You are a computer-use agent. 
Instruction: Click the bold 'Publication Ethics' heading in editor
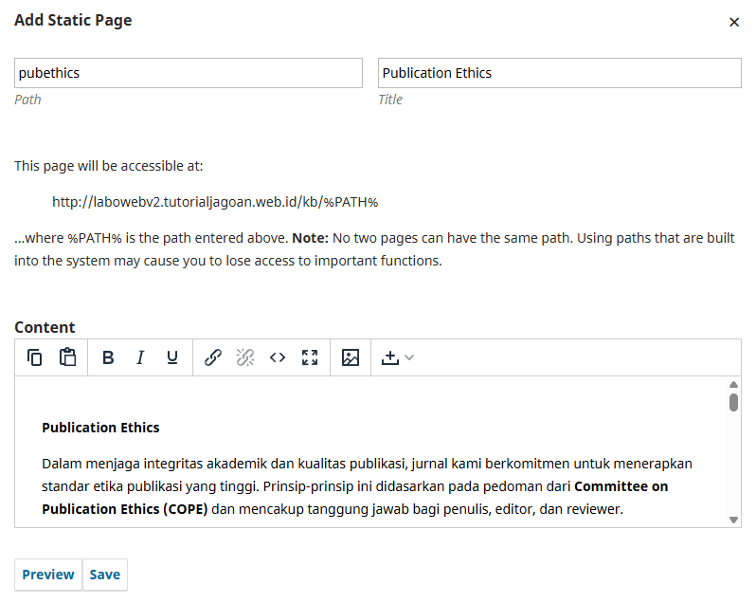[100, 428]
